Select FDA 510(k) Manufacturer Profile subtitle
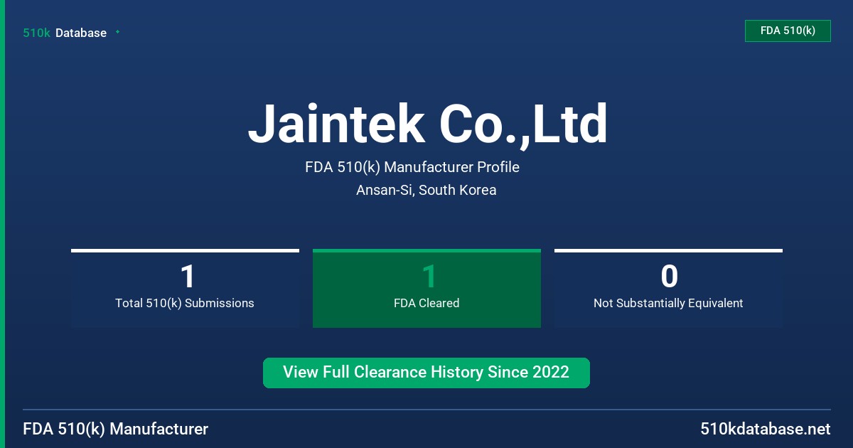Viewport: 853px width, 448px height. [412, 167]
